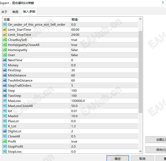Click the Limit_StopTime value 24:00

(x=75, y=35)
